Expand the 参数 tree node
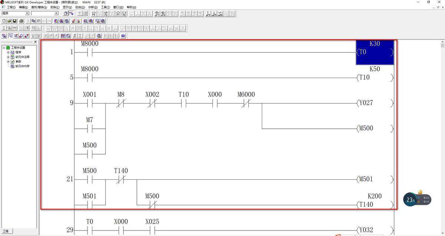The image size is (445, 236). point(8,61)
